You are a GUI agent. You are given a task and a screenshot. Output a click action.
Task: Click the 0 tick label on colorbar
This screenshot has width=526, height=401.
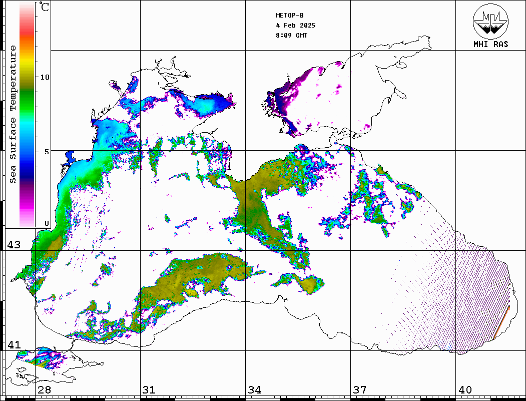pyautogui.click(x=47, y=223)
